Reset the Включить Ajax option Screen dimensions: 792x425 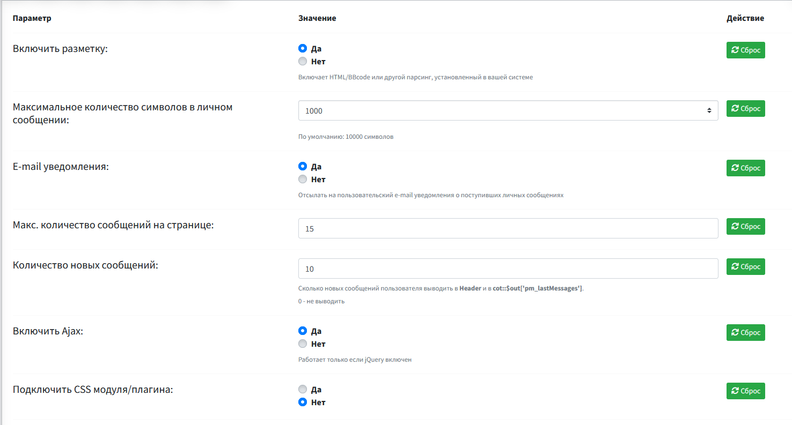tap(745, 332)
